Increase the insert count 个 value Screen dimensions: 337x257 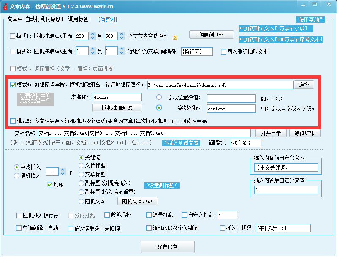pyautogui.click(x=63, y=170)
